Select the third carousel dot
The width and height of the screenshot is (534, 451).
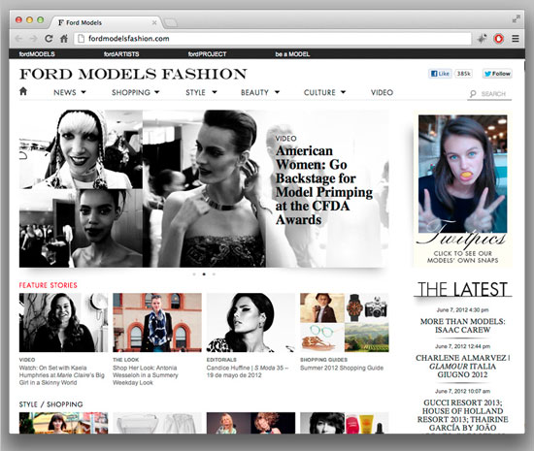tap(214, 274)
